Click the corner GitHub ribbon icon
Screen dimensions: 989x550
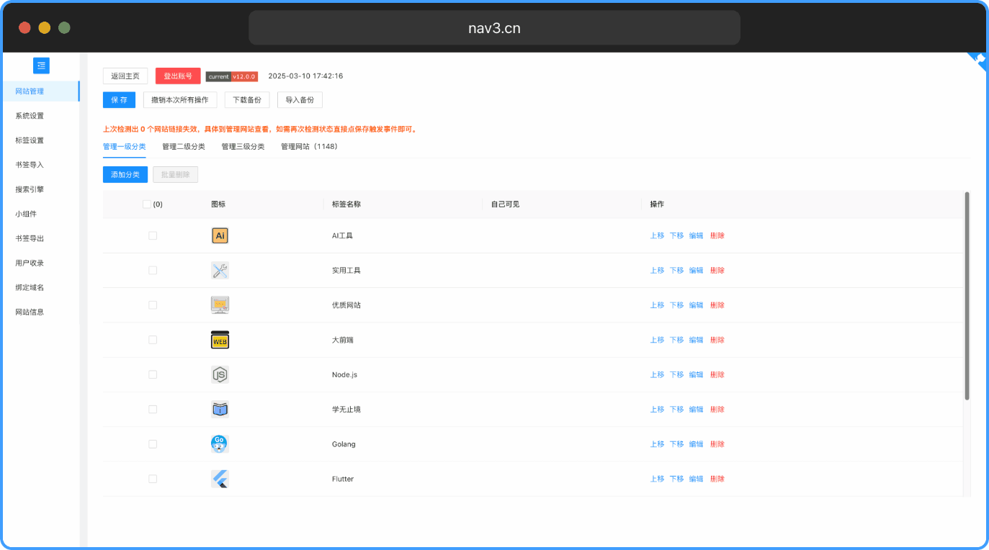tap(978, 60)
